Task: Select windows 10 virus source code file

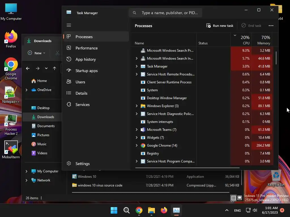Action: click(155, 185)
